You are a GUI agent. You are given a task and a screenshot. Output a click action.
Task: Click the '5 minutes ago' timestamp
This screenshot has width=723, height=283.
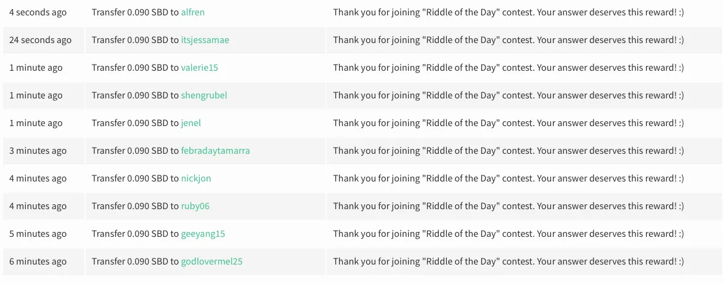pos(38,234)
